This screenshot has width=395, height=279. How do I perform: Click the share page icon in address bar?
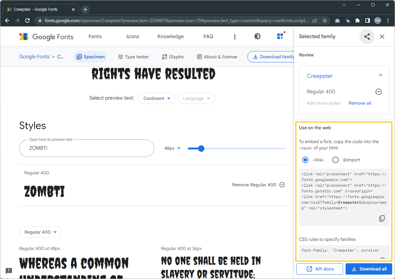315,20
